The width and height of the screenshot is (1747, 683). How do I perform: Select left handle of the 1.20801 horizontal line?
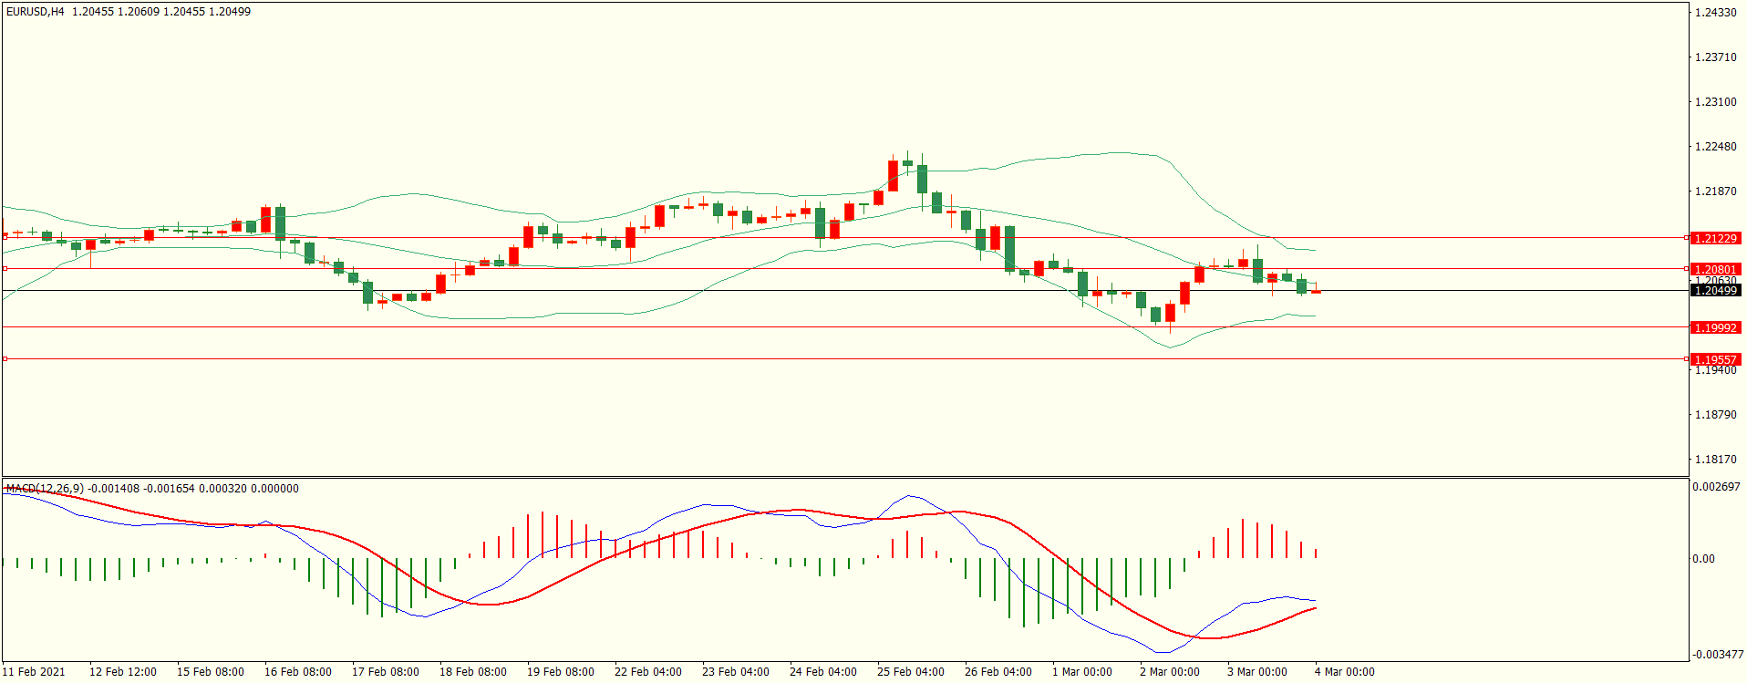tap(5, 269)
